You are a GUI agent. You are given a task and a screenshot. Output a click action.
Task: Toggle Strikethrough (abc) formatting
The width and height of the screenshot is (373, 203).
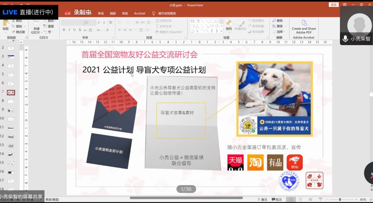click(x=85, y=30)
